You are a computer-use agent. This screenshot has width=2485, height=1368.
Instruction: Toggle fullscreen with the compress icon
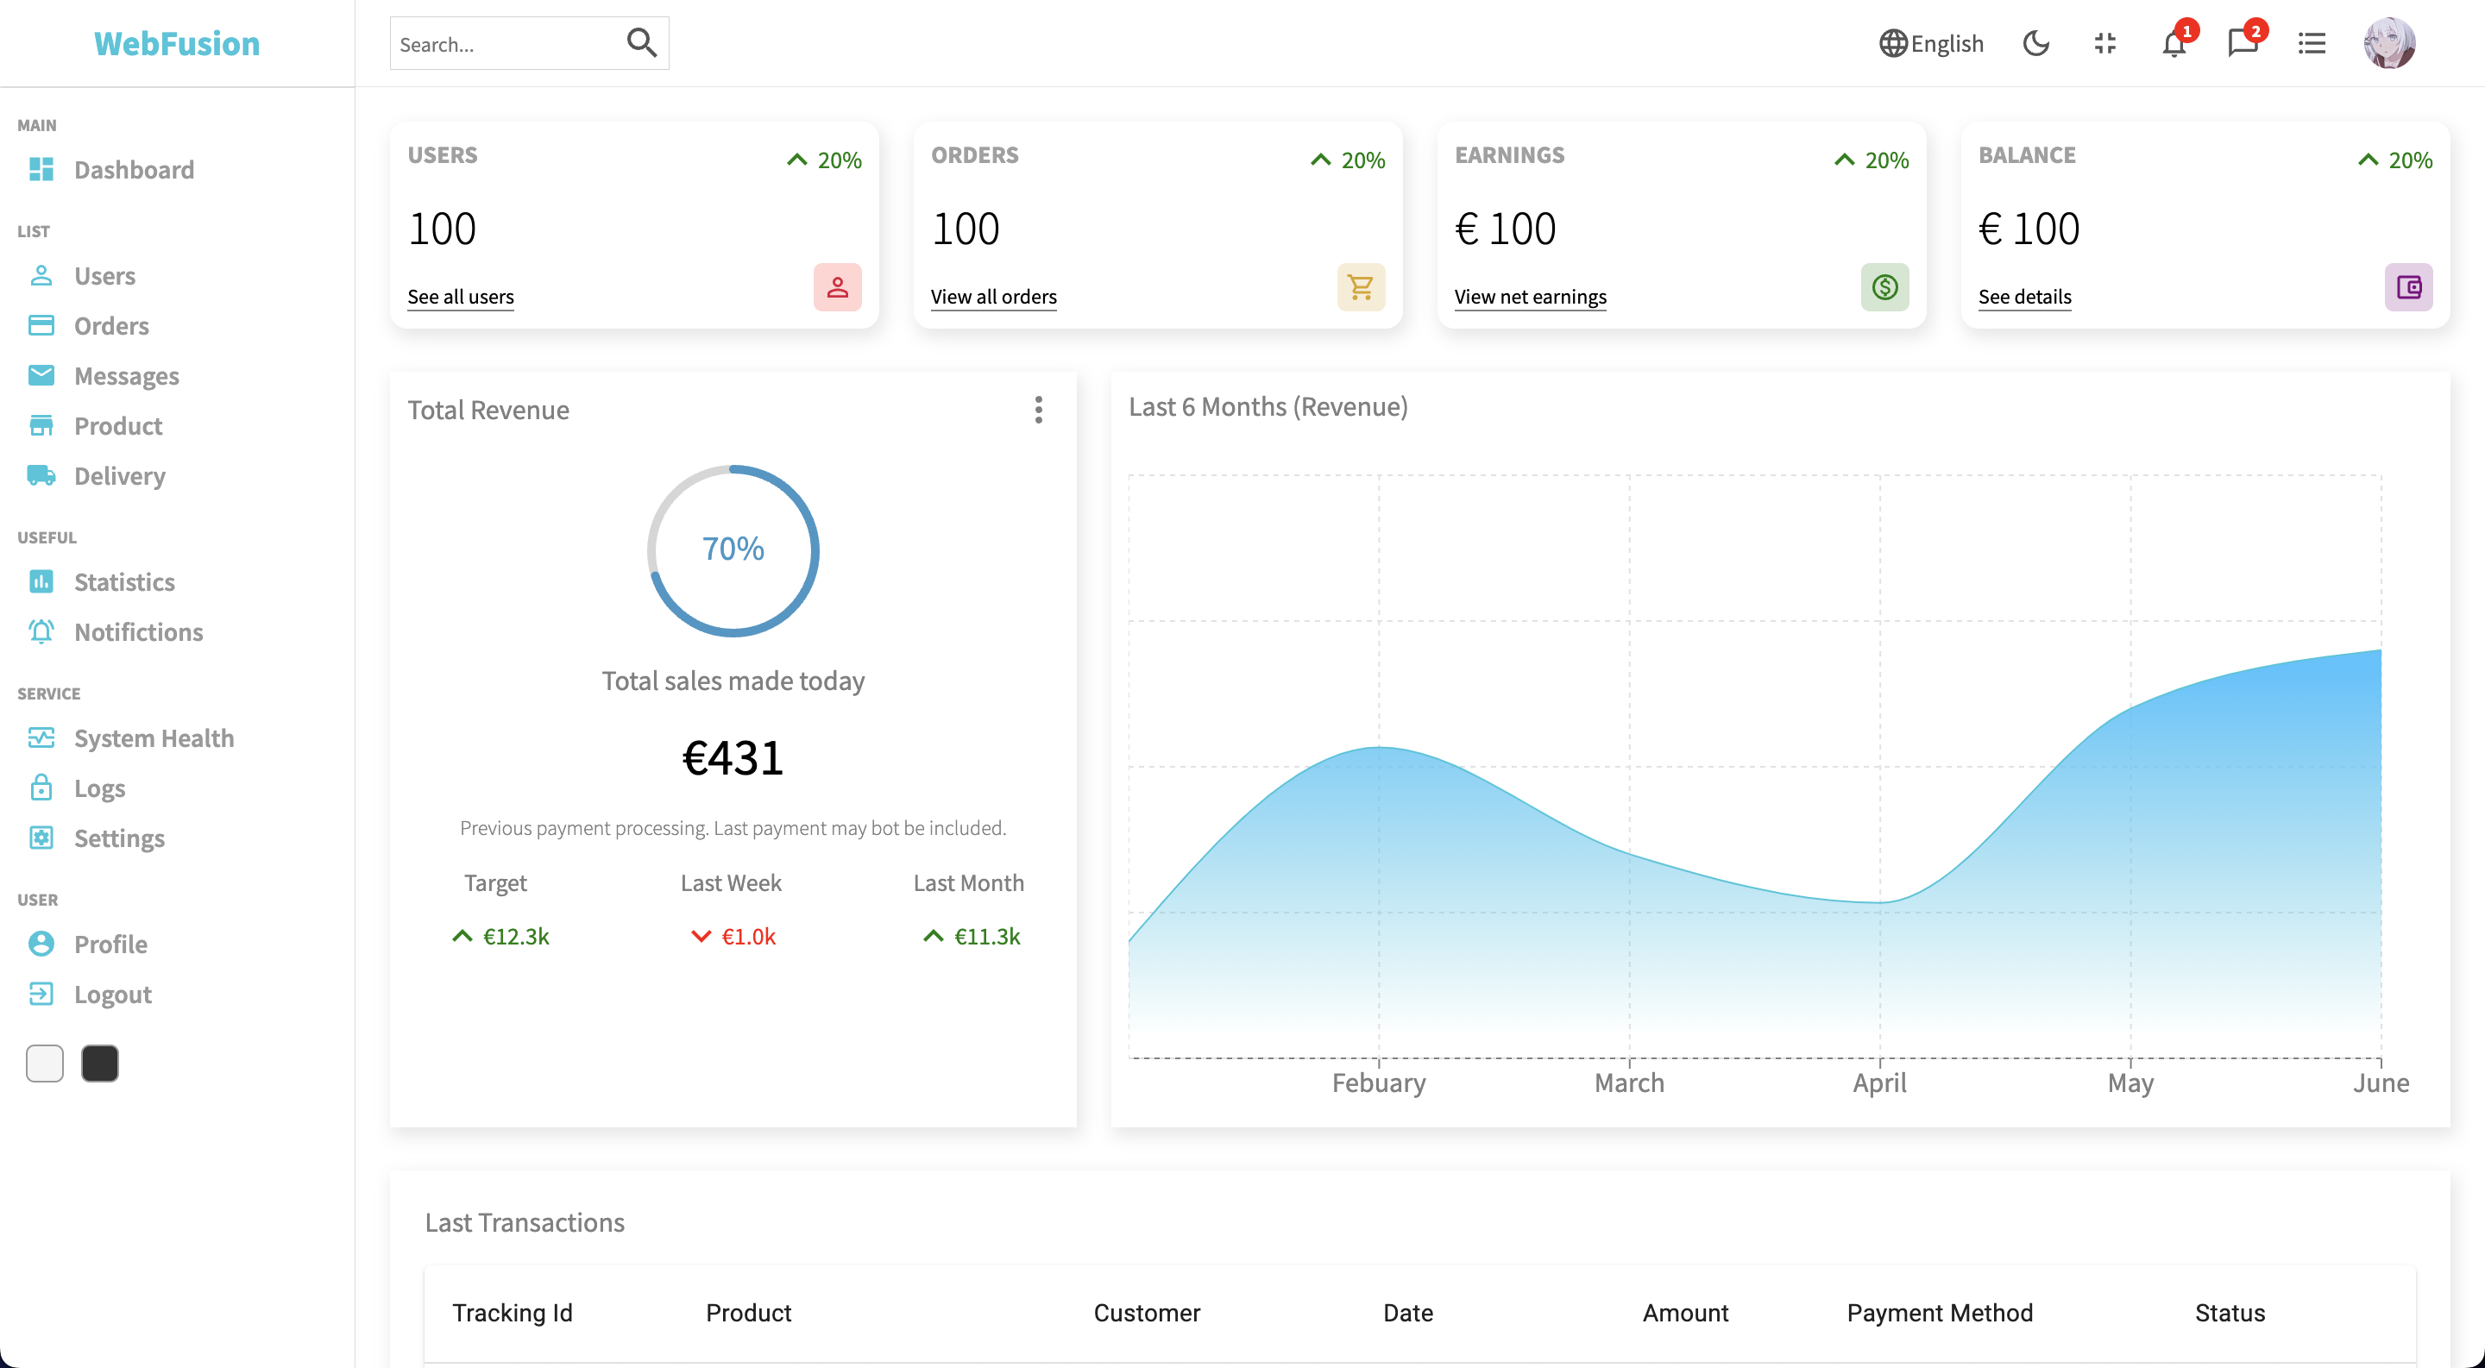click(x=2105, y=43)
